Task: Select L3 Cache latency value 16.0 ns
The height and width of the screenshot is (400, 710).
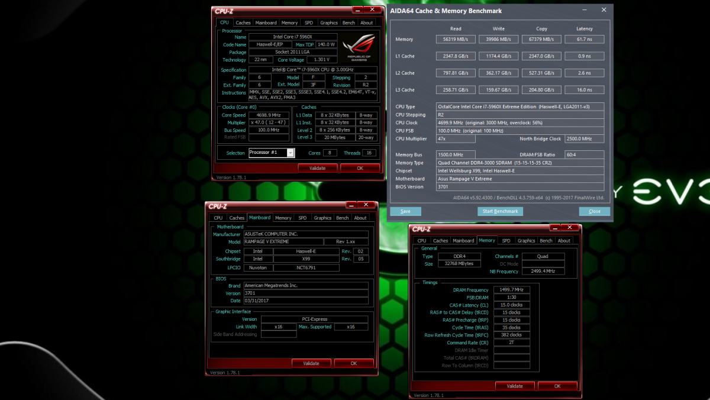Action: click(x=585, y=90)
